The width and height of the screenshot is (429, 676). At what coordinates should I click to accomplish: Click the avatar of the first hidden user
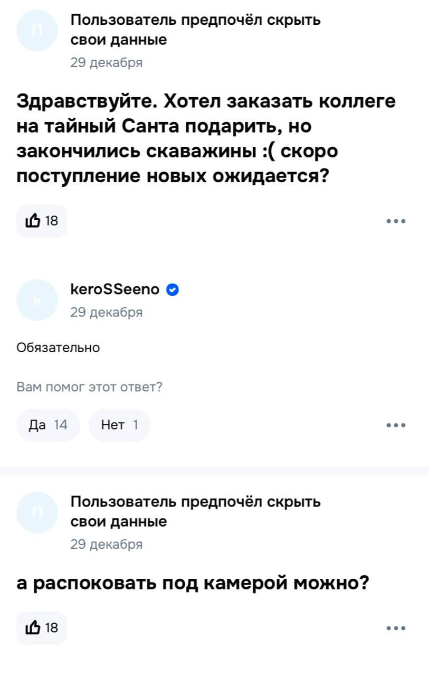[37, 30]
